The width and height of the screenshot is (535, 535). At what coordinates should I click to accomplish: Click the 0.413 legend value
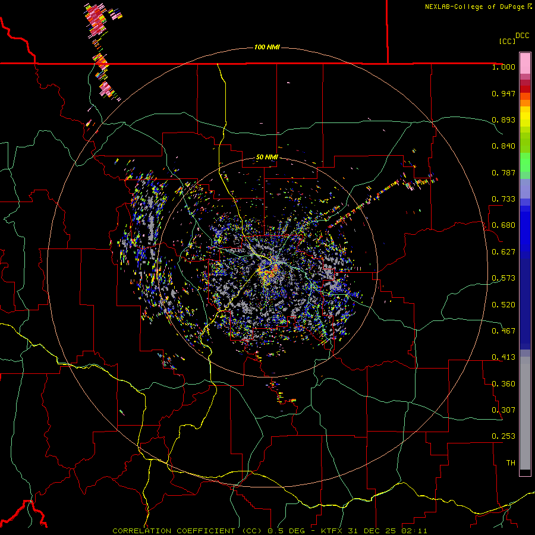pos(503,357)
